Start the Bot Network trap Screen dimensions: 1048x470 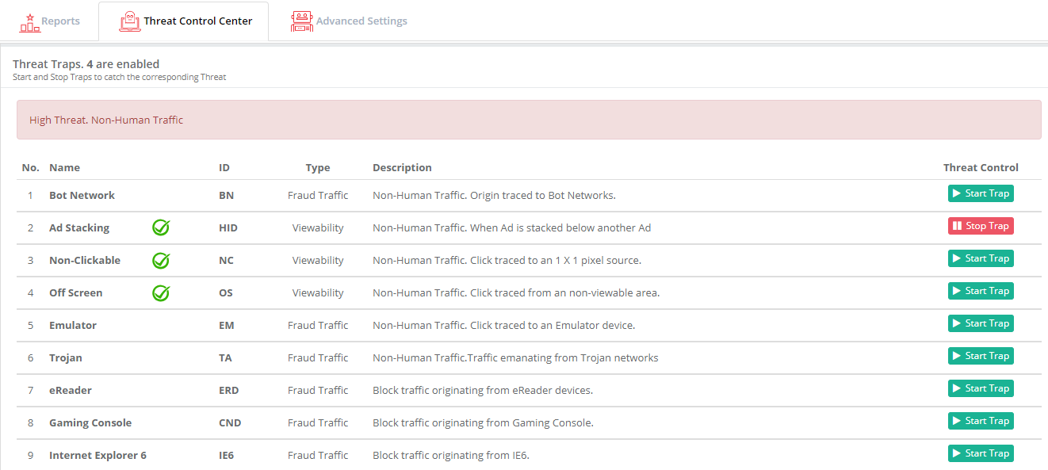[x=981, y=193]
